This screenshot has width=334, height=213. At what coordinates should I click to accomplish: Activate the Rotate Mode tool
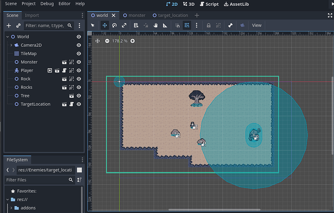click(x=114, y=25)
